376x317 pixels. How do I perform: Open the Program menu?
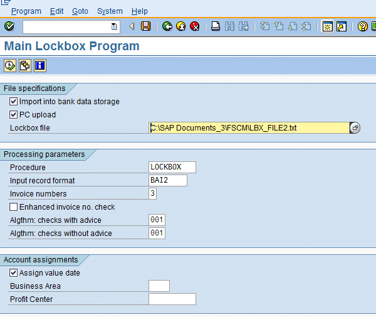point(26,11)
